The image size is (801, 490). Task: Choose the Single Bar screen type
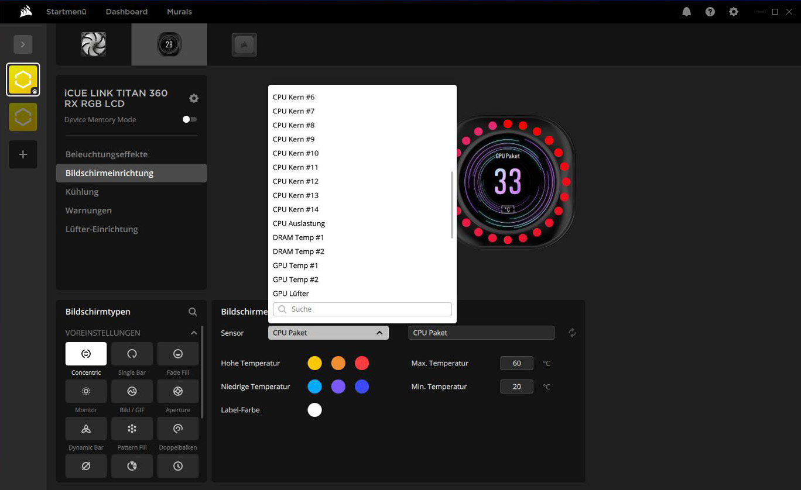[132, 354]
